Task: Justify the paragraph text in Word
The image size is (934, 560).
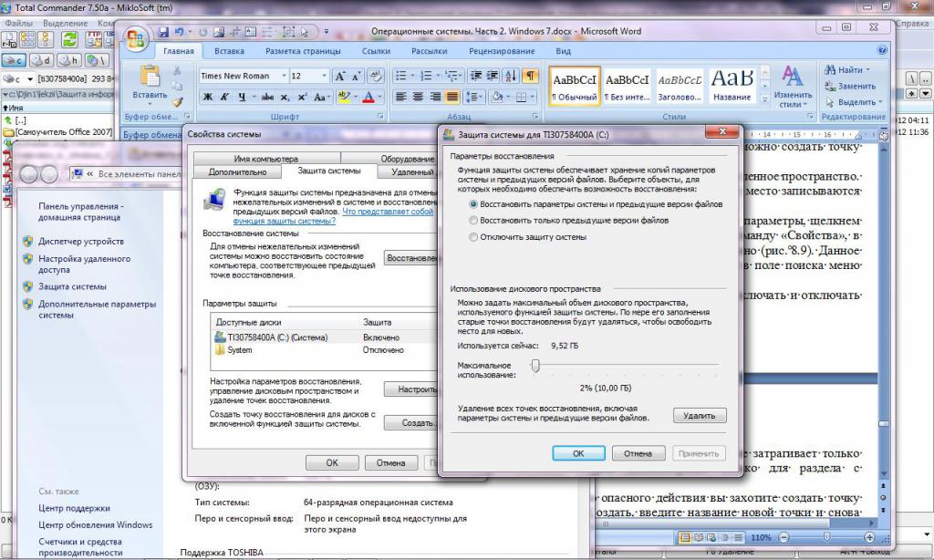Action: click(452, 97)
